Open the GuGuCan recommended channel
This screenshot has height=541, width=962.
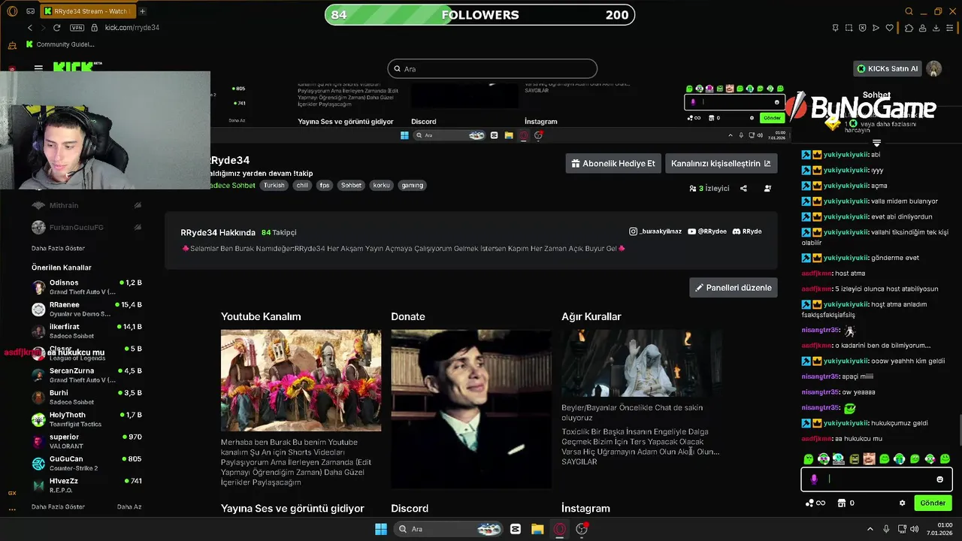pyautogui.click(x=86, y=463)
